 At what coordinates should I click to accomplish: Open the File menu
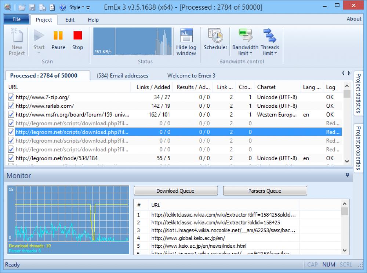tap(16, 19)
